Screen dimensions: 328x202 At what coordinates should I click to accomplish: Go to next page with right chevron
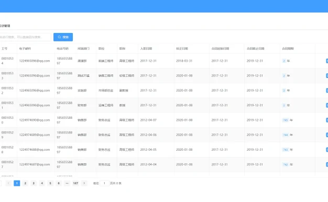coord(84,183)
